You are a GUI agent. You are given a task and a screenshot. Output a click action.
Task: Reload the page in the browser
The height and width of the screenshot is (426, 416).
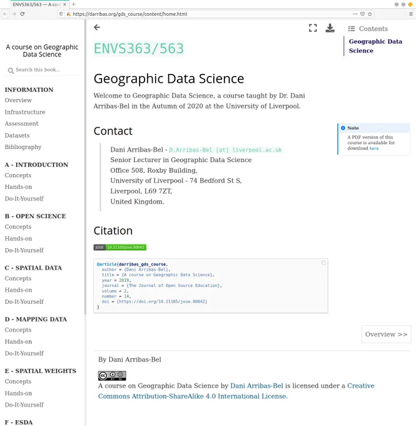pos(23,14)
